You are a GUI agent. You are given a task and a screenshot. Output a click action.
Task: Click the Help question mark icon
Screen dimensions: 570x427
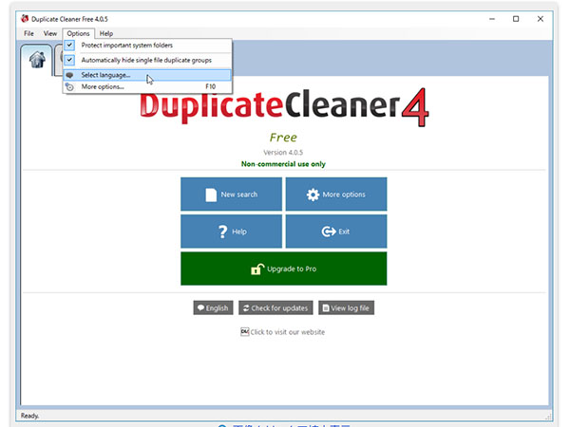pos(222,232)
